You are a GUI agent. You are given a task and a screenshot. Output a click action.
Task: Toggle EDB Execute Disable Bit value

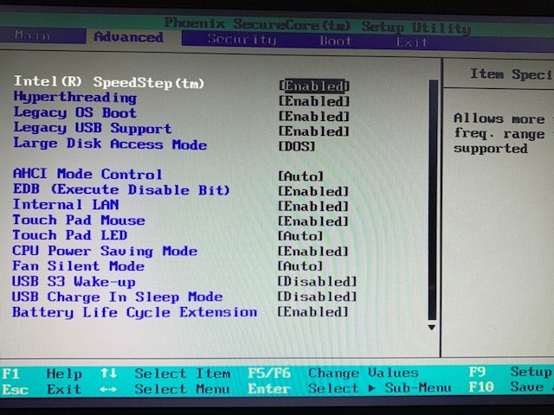click(x=313, y=191)
